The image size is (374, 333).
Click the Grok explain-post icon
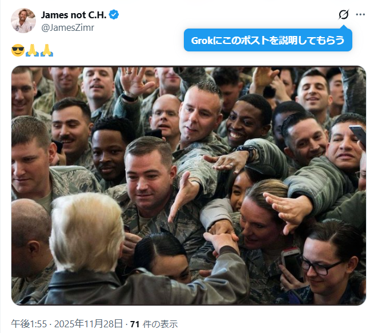click(x=344, y=14)
